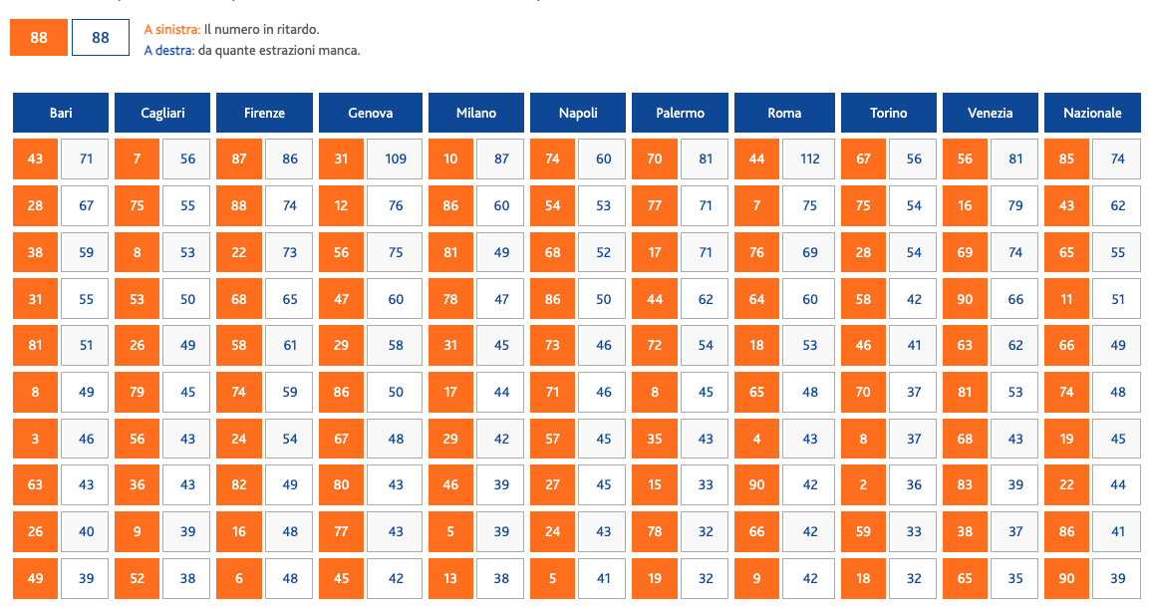Click orange number 85 under Nazionale
1151x611 pixels.
point(1066,158)
